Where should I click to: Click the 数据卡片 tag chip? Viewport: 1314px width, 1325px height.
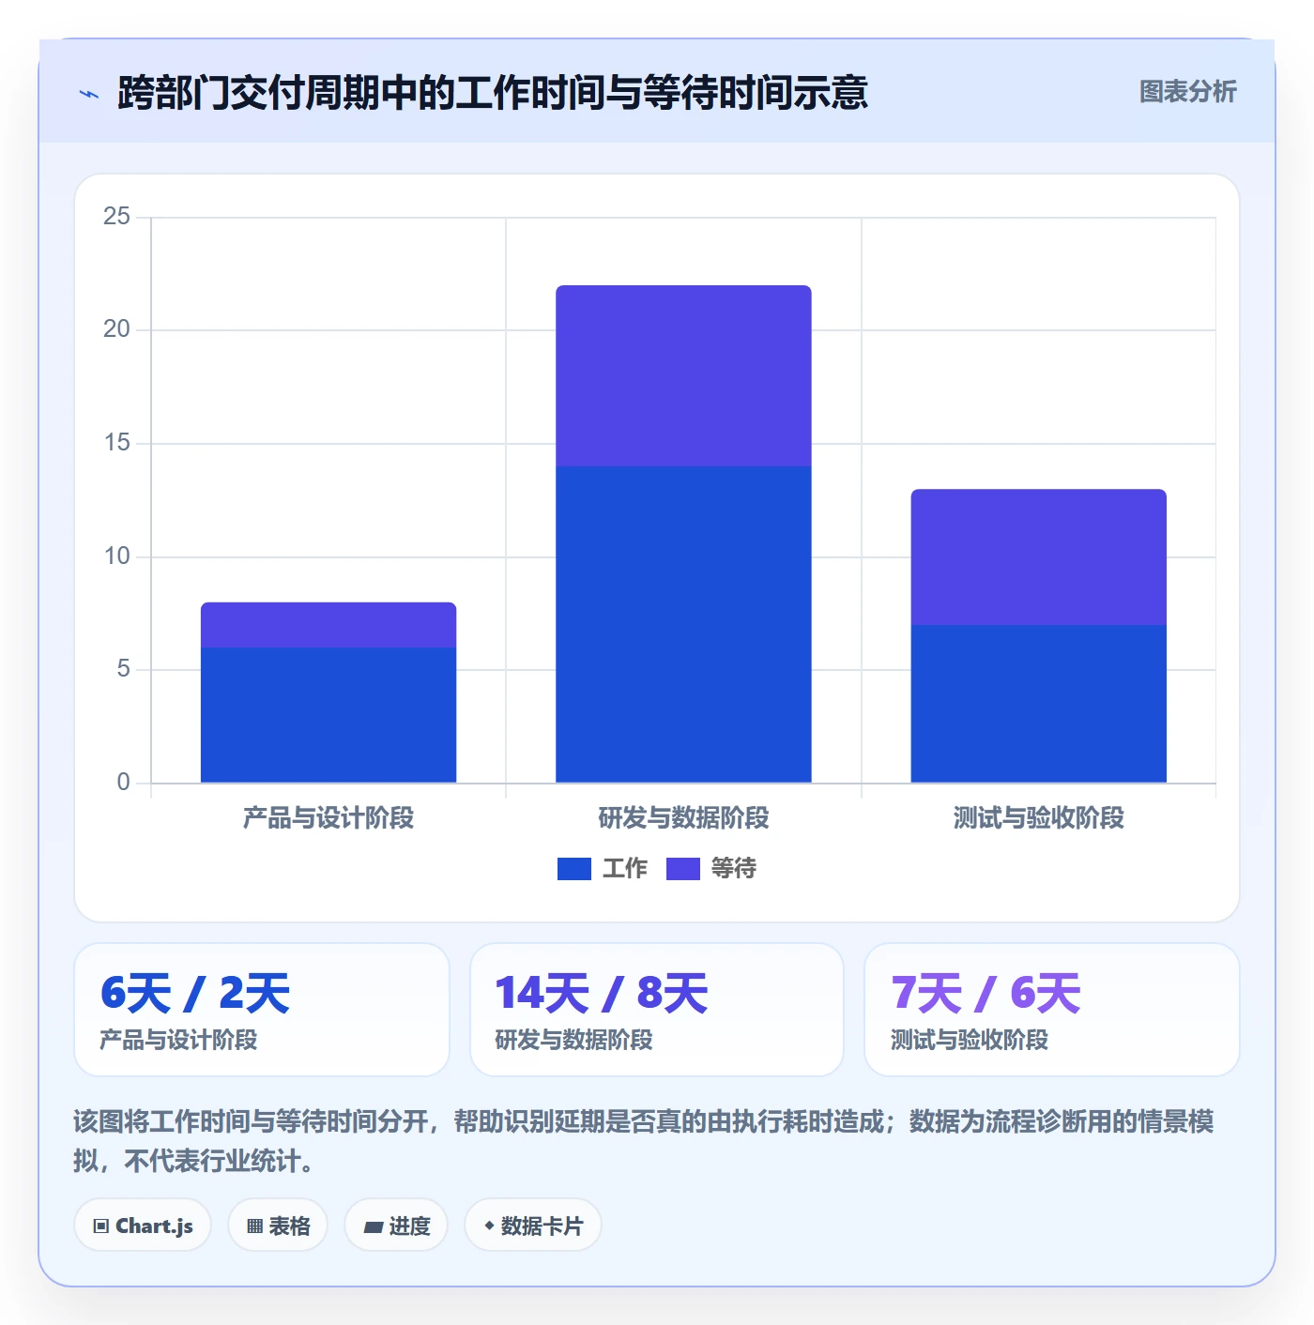coord(533,1226)
